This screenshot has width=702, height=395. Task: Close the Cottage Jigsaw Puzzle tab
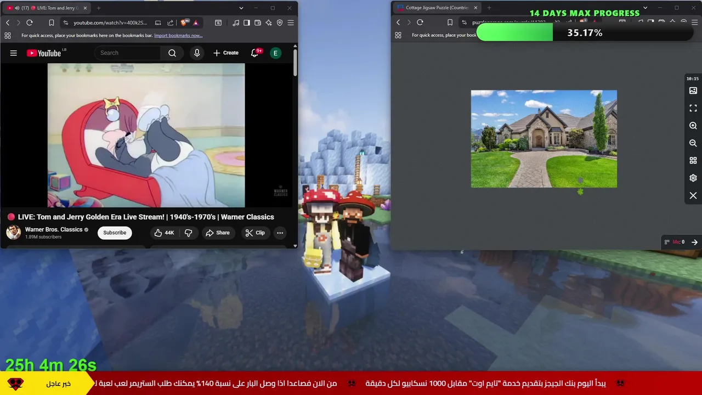pyautogui.click(x=475, y=8)
